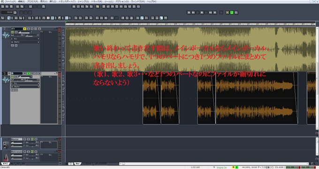The image size is (319, 169).
Task: Click the 44.1kHz, 16-bit status bar text
Action: pyautogui.click(x=249, y=167)
